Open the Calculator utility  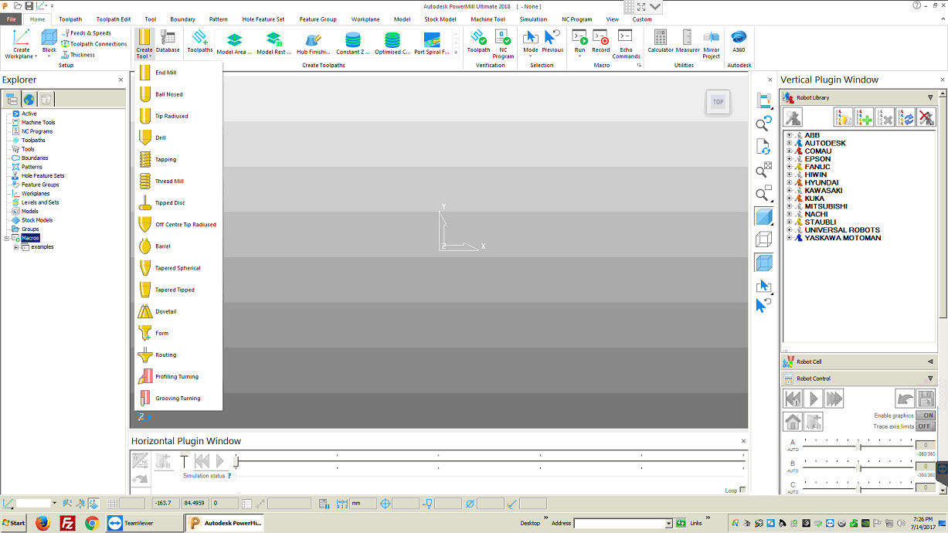[x=661, y=42]
